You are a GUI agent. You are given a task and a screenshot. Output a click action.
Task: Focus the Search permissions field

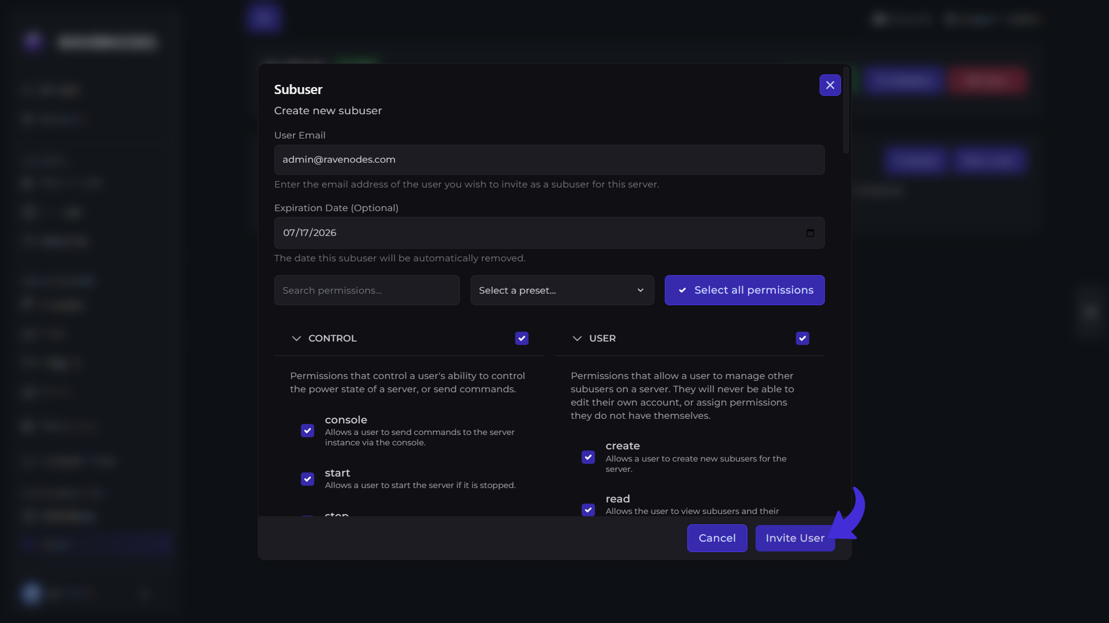coord(367,290)
